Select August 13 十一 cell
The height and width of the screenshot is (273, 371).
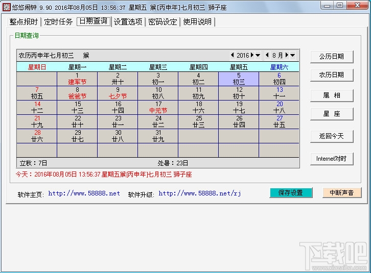click(279, 93)
